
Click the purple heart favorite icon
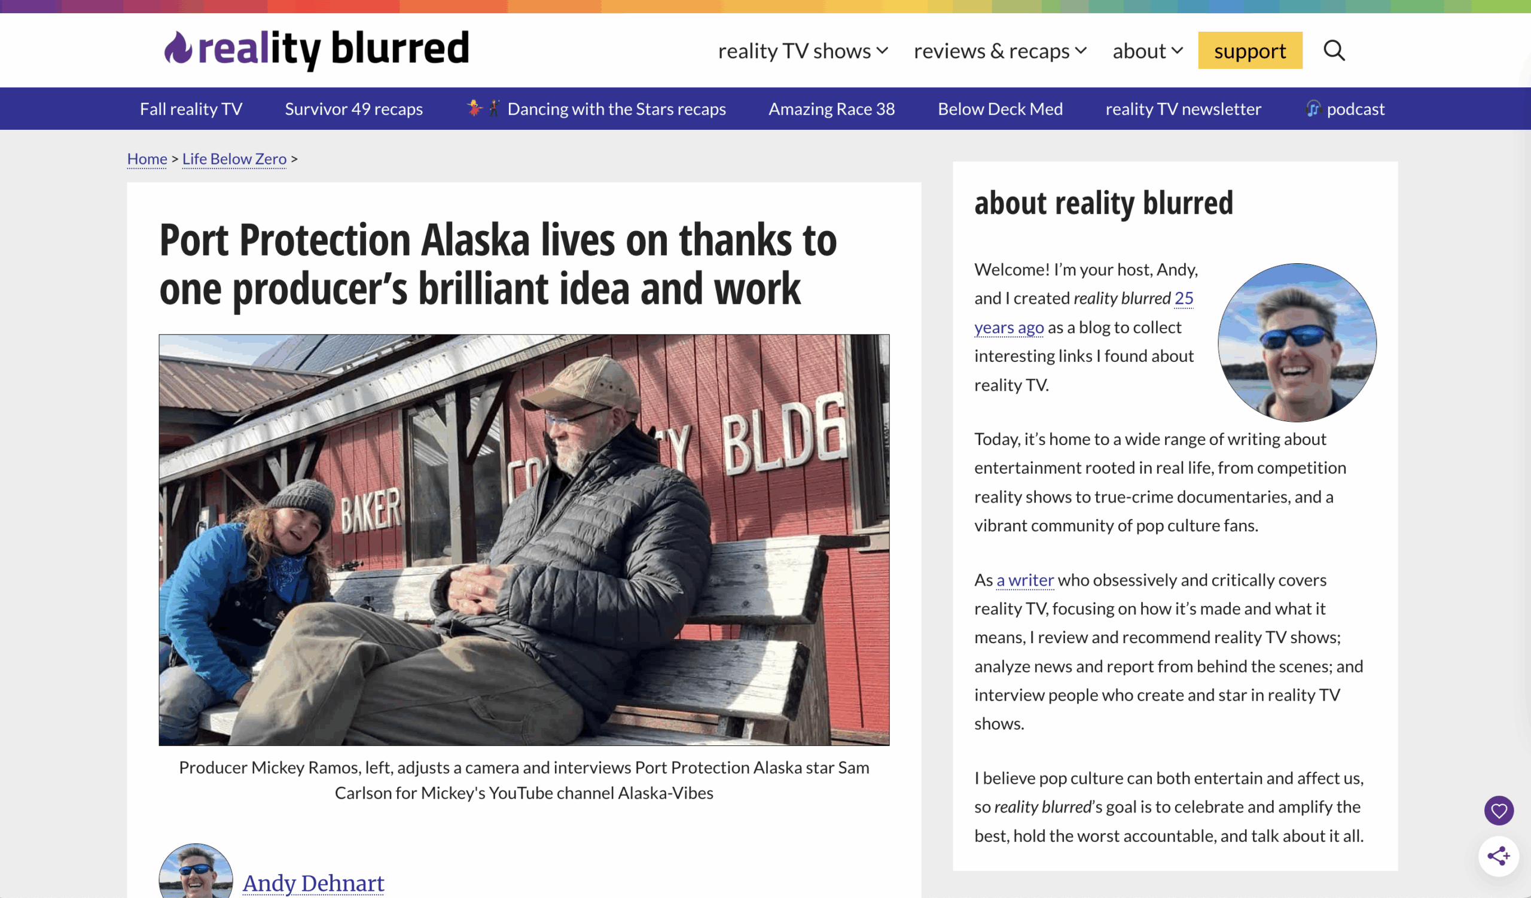tap(1498, 810)
